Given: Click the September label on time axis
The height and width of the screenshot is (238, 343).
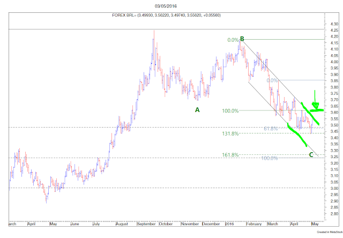Looking at the screenshot, I should coord(146,224).
